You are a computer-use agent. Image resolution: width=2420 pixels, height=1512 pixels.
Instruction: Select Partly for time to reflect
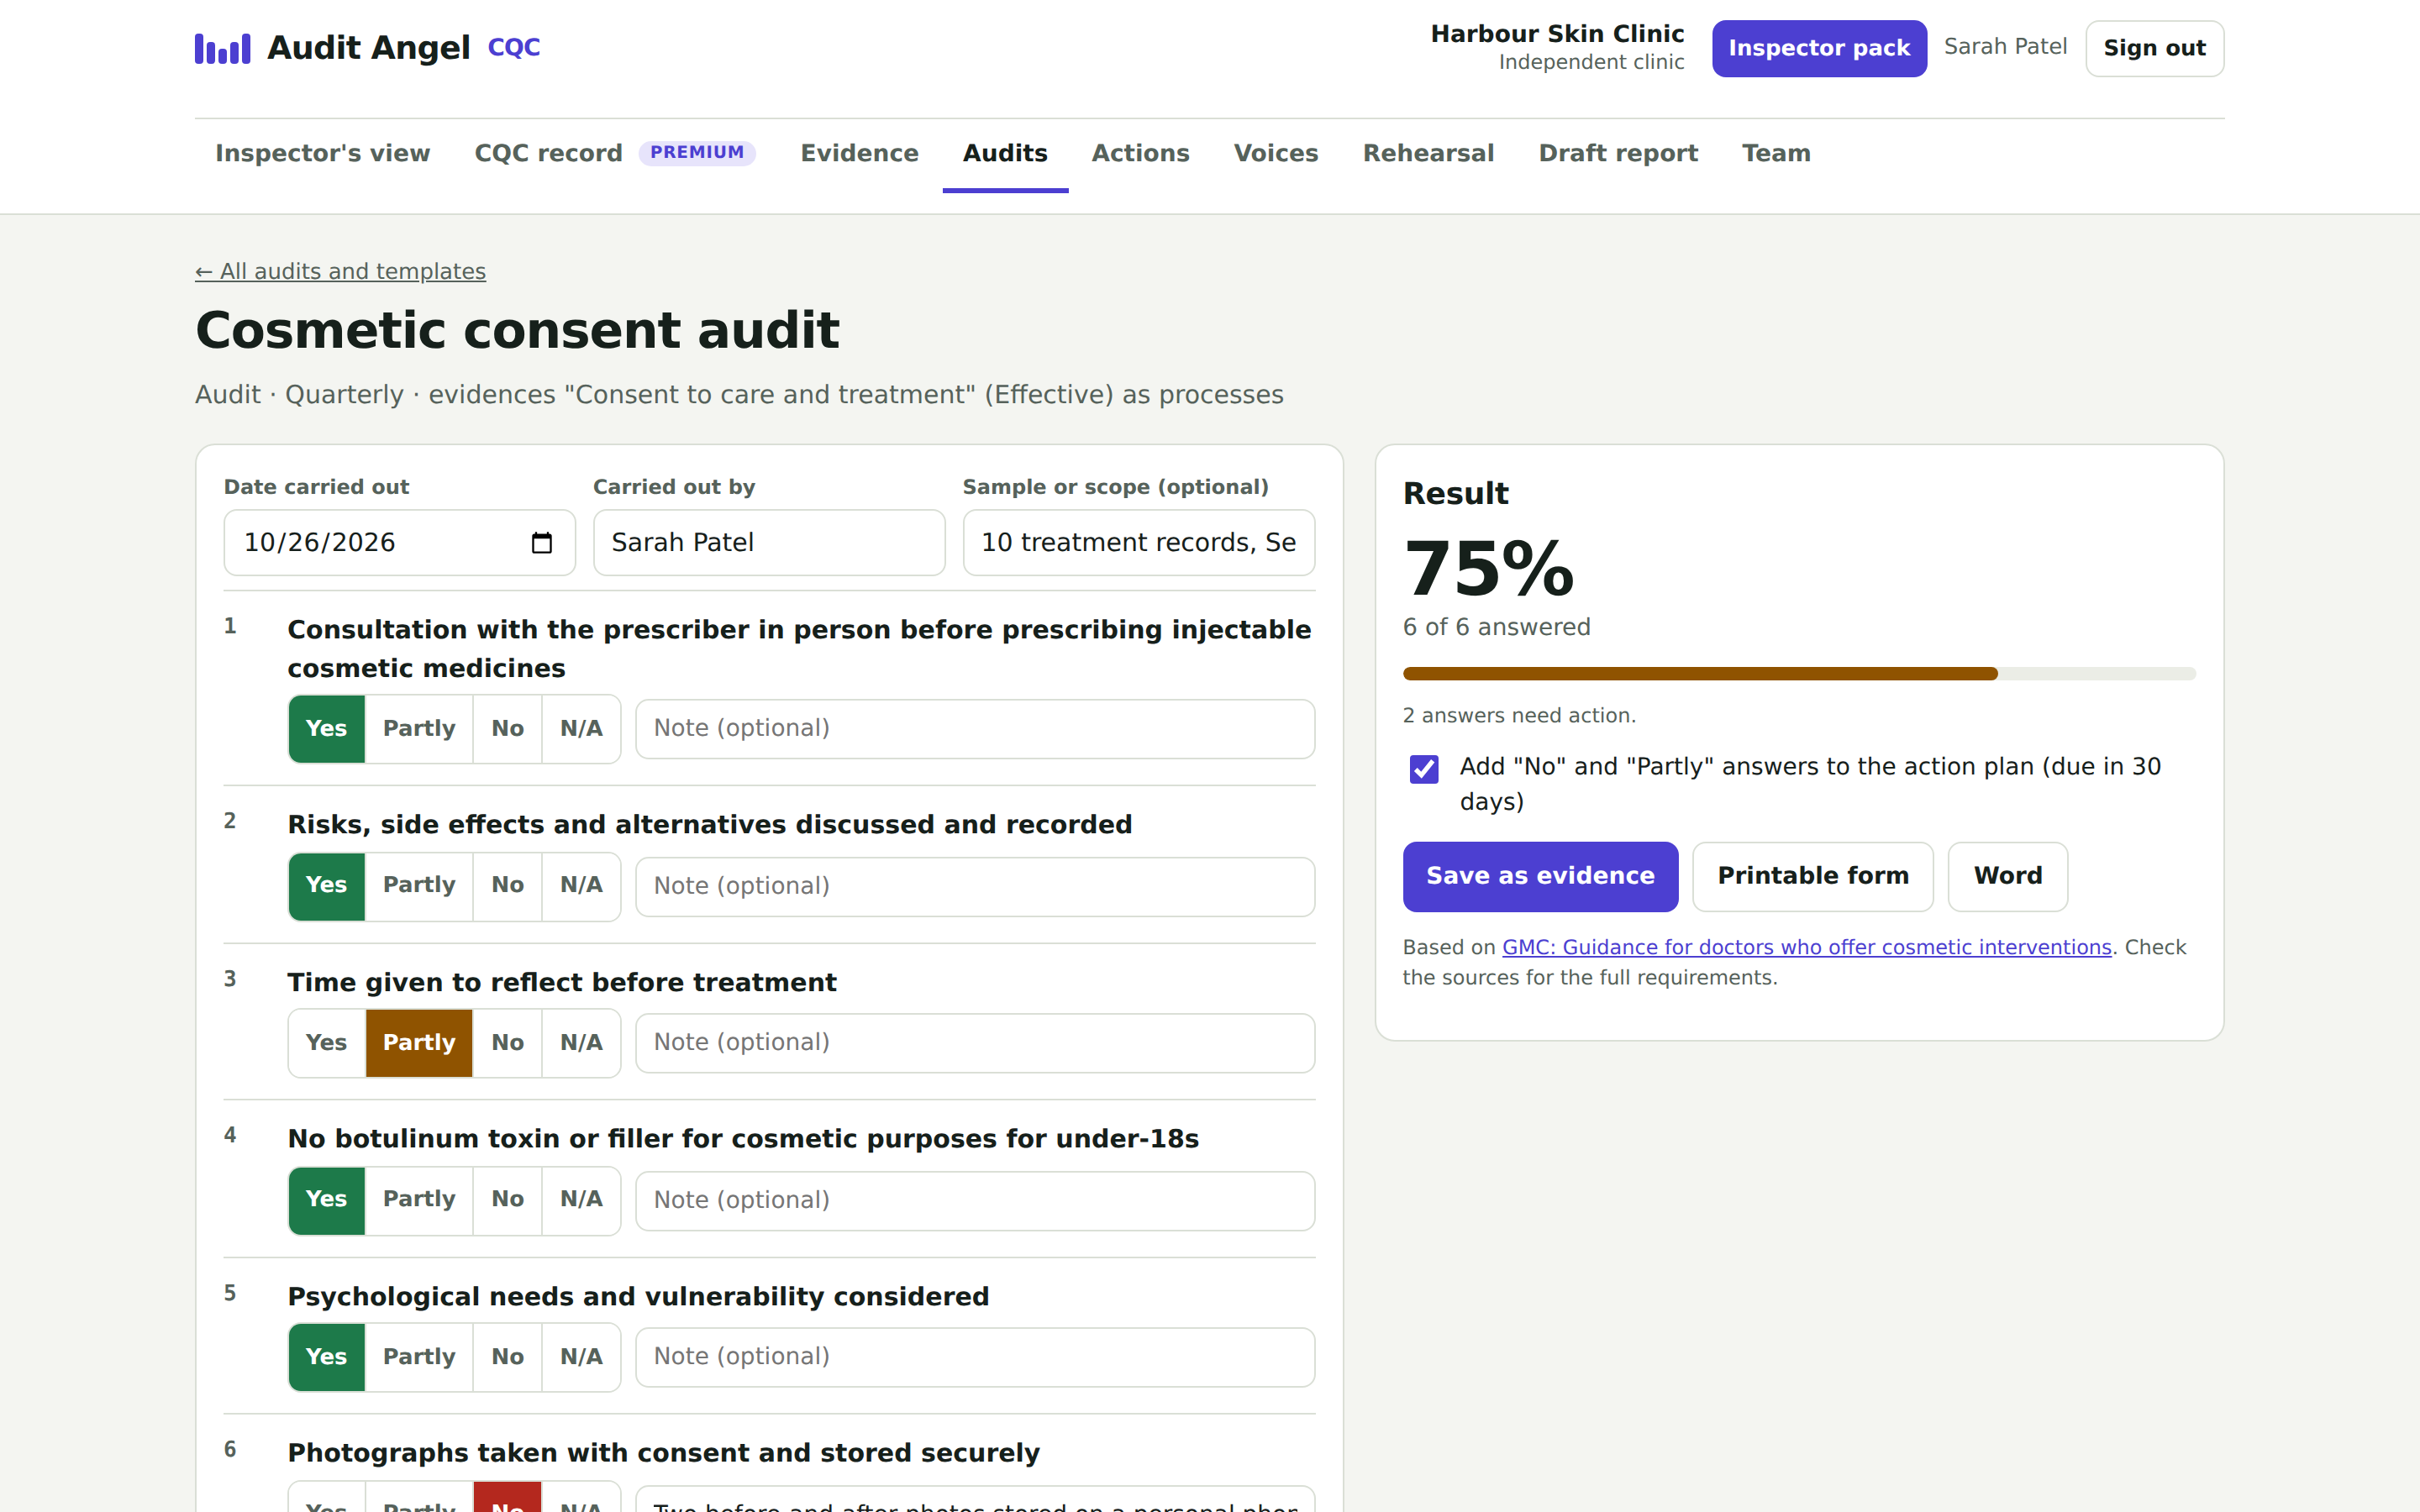coord(419,1043)
